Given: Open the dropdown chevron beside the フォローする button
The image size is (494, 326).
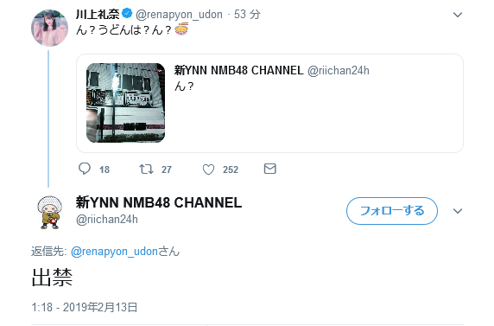Looking at the screenshot, I should click(458, 211).
